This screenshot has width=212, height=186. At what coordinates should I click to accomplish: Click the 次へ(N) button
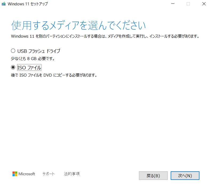(185, 176)
